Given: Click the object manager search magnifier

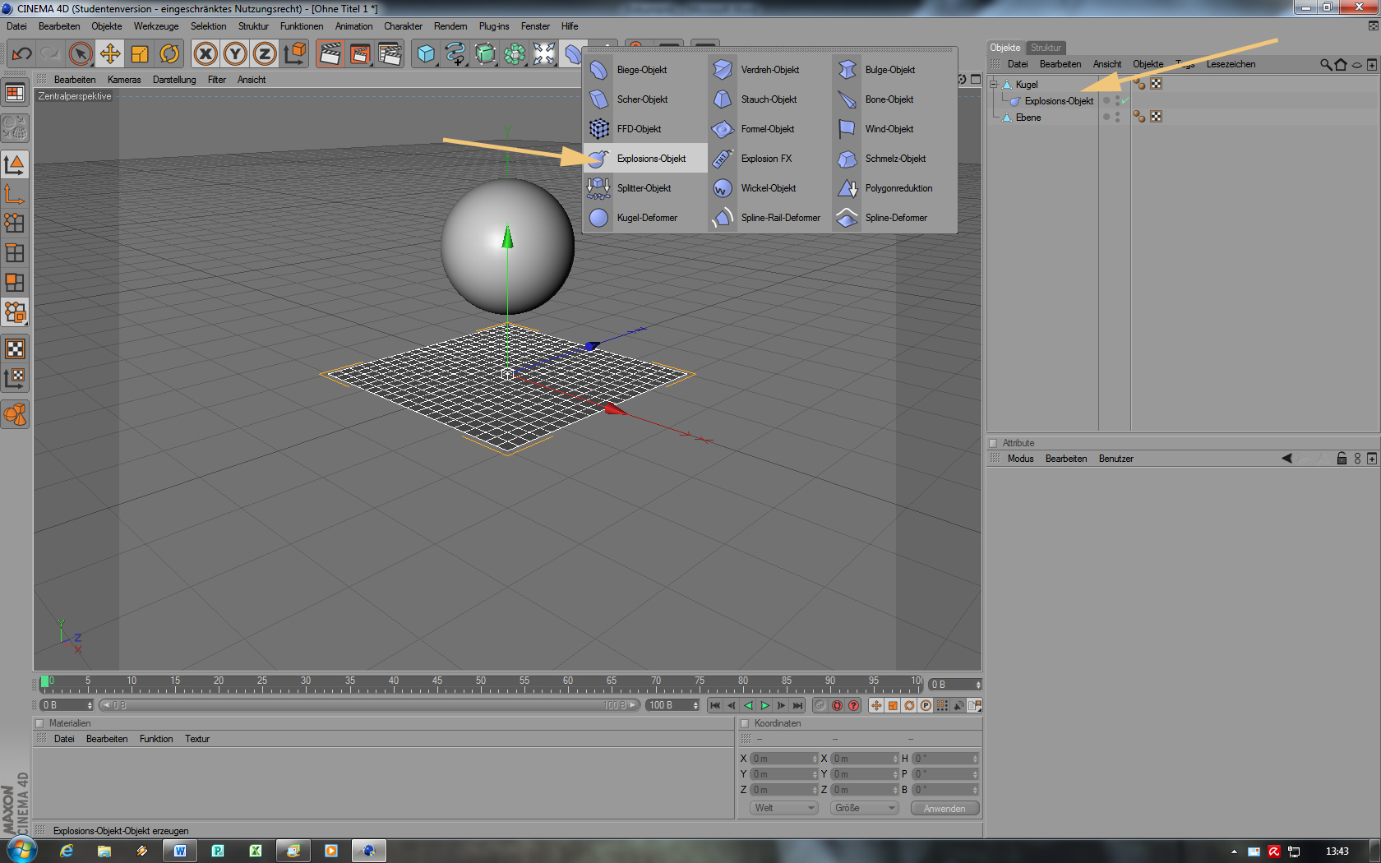Looking at the screenshot, I should coord(1326,64).
